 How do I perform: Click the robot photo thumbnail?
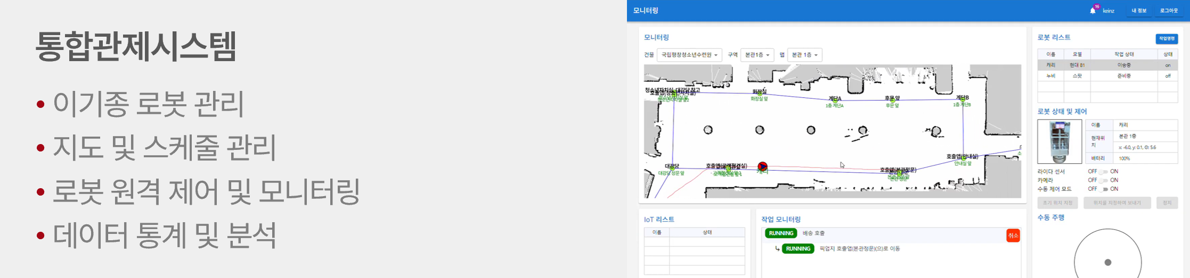[x=1059, y=141]
